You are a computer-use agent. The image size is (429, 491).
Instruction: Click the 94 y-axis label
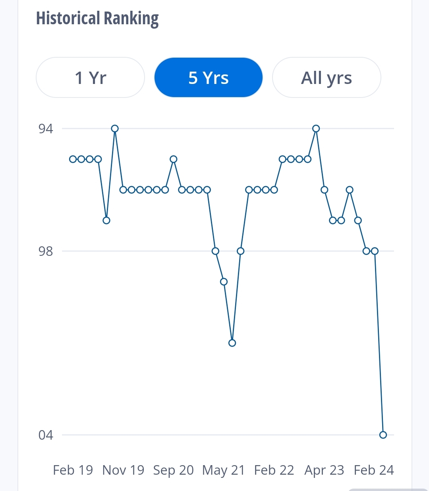tap(46, 129)
